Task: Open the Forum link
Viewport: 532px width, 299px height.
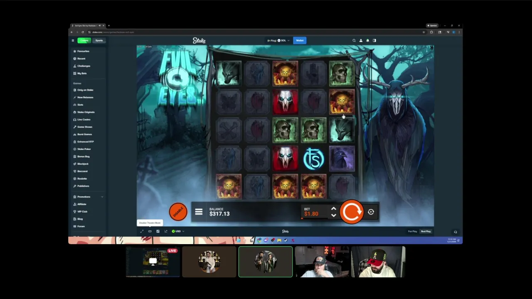Action: (x=79, y=226)
